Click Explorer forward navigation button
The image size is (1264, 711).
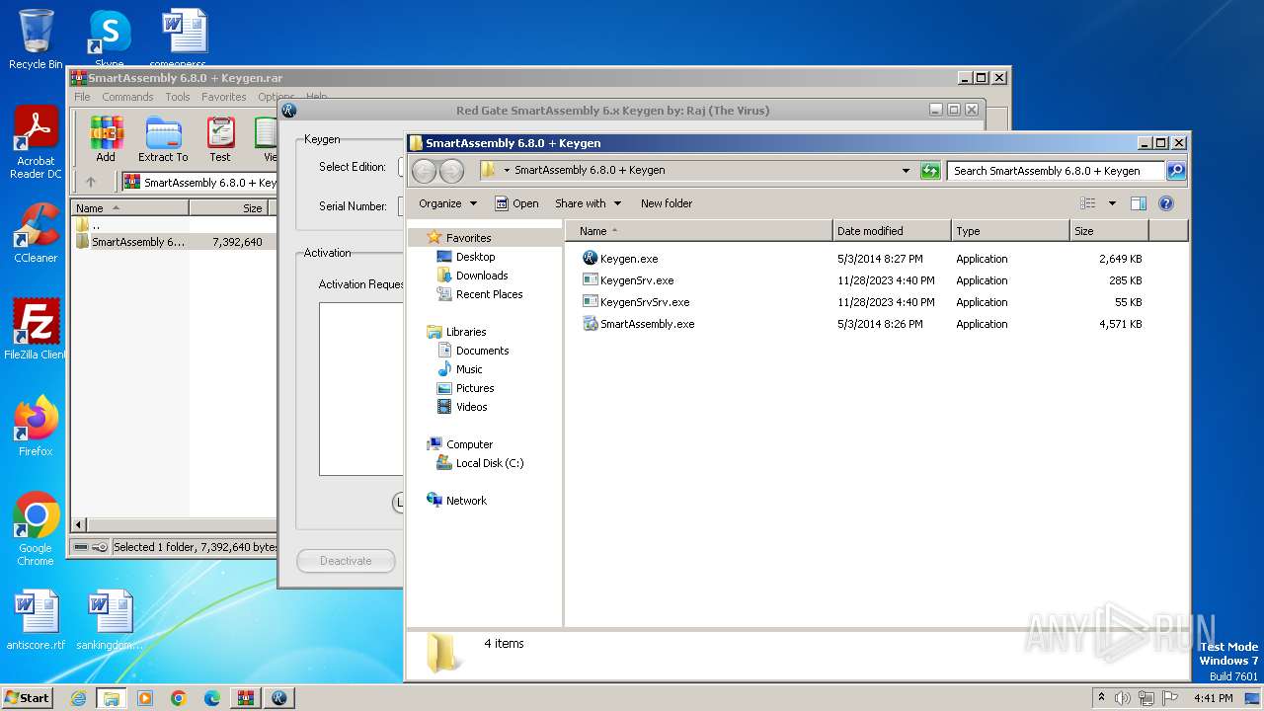coord(451,171)
